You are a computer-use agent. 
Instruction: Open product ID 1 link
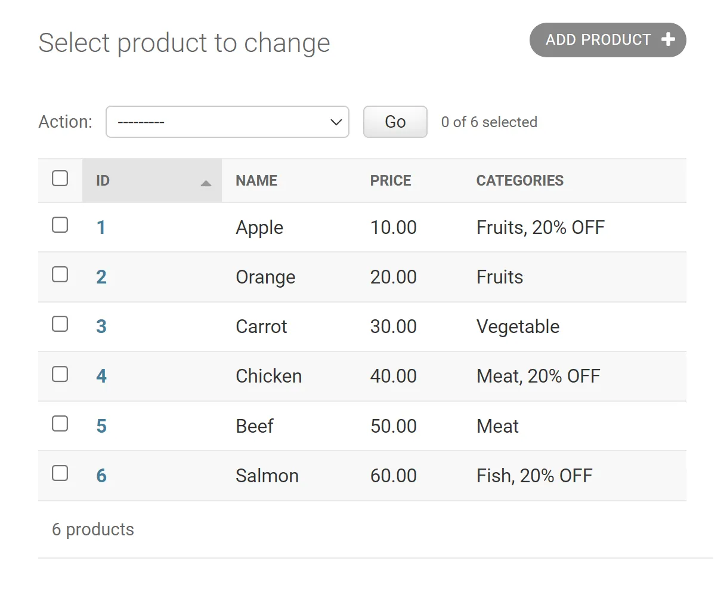tap(101, 227)
